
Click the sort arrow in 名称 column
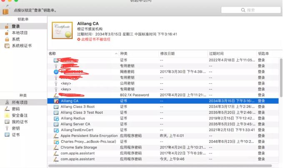(x=116, y=54)
